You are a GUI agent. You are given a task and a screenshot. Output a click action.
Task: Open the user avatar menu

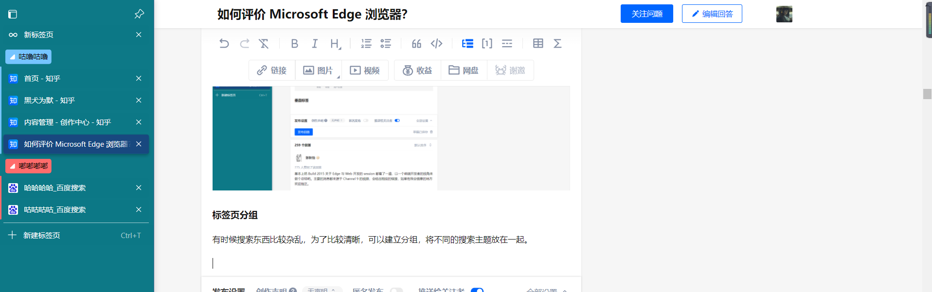tap(784, 14)
